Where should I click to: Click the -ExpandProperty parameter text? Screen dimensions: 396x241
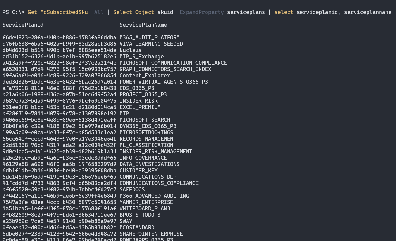click(x=200, y=12)
